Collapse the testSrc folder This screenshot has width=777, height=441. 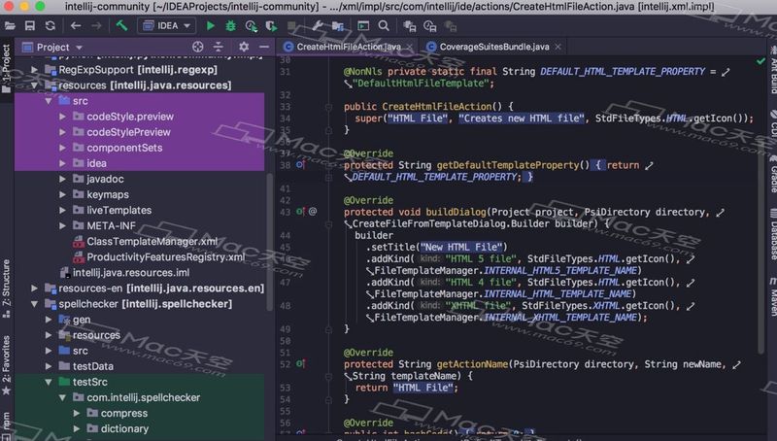pyautogui.click(x=48, y=382)
